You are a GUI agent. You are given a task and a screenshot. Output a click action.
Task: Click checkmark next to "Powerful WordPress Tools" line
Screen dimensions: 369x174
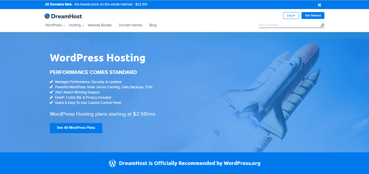point(51,87)
